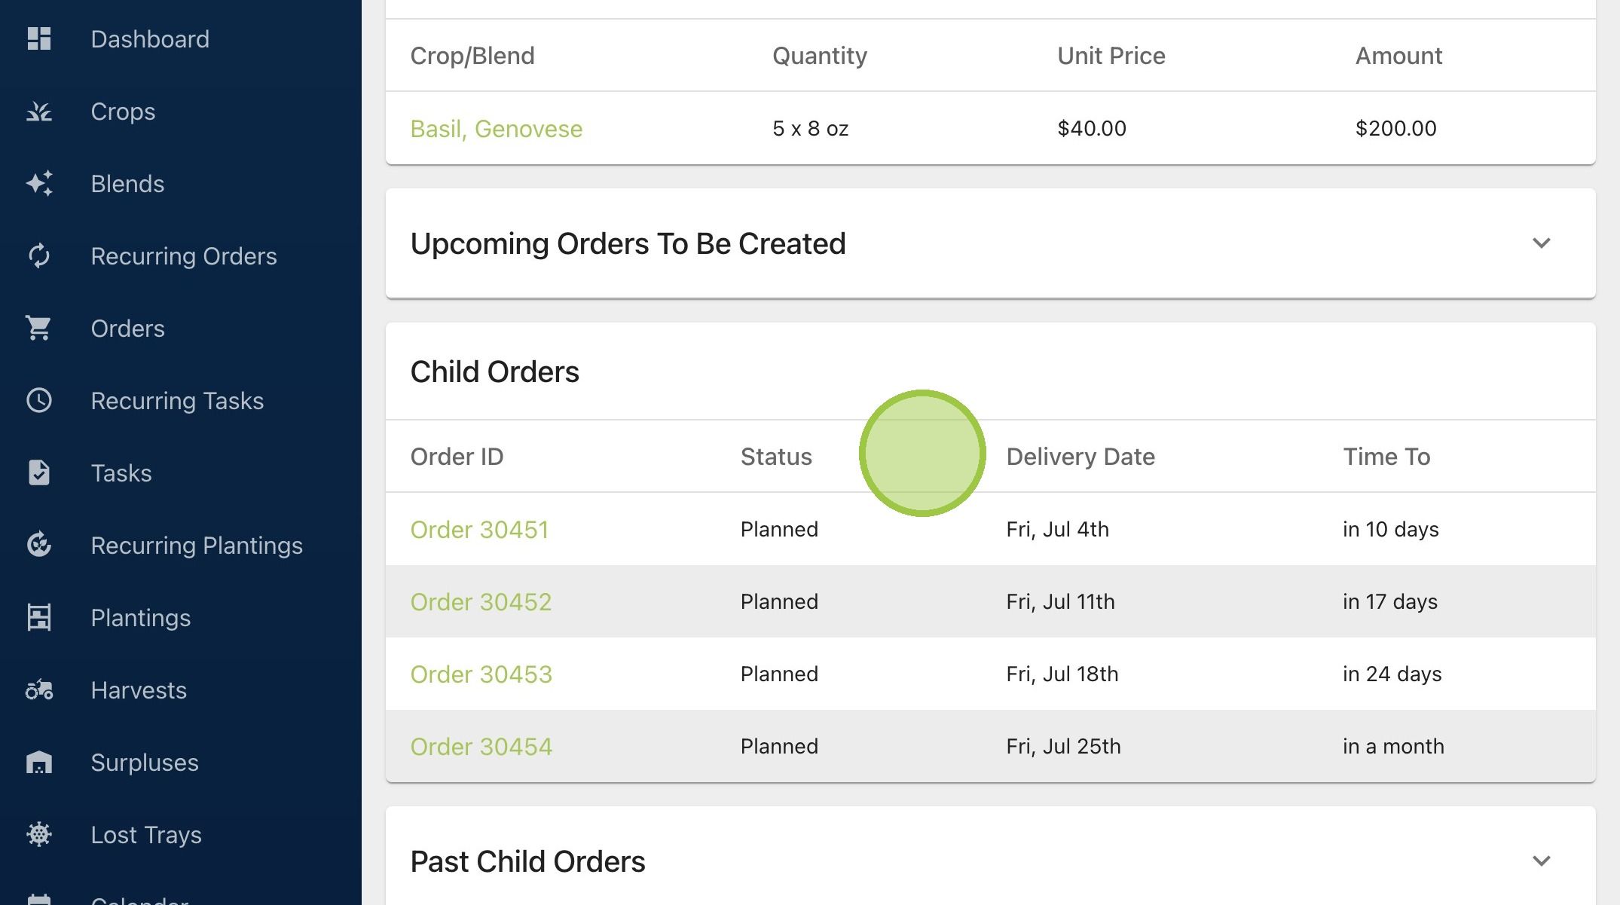Expand Upcoming Orders To Be Created chevron
The image size is (1620, 905).
[1541, 243]
